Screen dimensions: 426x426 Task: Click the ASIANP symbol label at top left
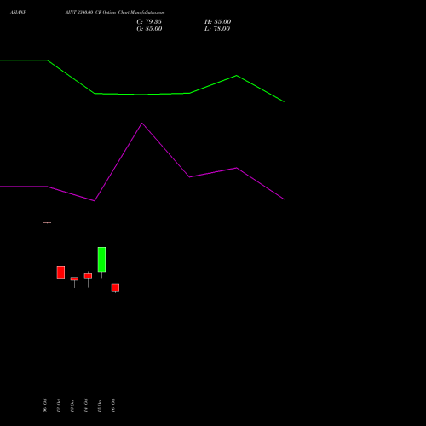tap(18, 13)
